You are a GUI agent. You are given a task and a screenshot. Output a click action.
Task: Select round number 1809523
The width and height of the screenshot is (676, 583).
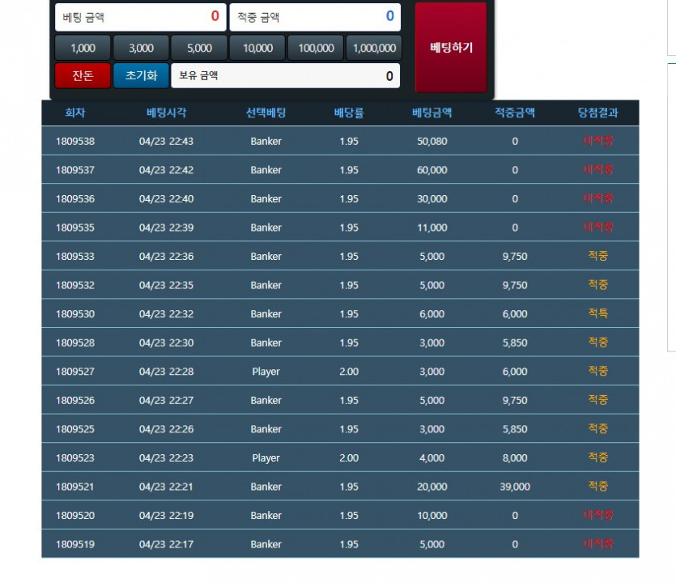point(75,458)
